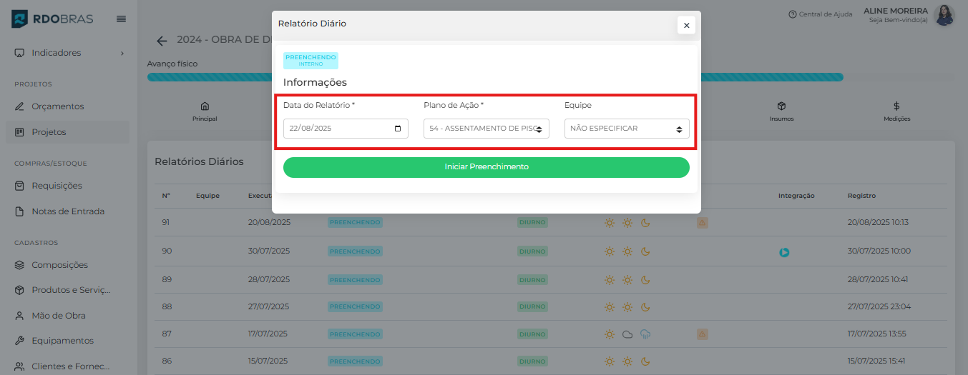968x375 pixels.
Task: Open the calendar picker in date field
Action: [398, 129]
